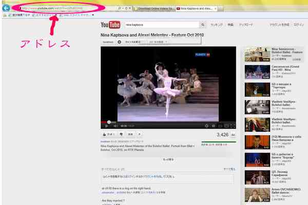
Task: Click the video progress bar scrubber
Action: click(109, 122)
